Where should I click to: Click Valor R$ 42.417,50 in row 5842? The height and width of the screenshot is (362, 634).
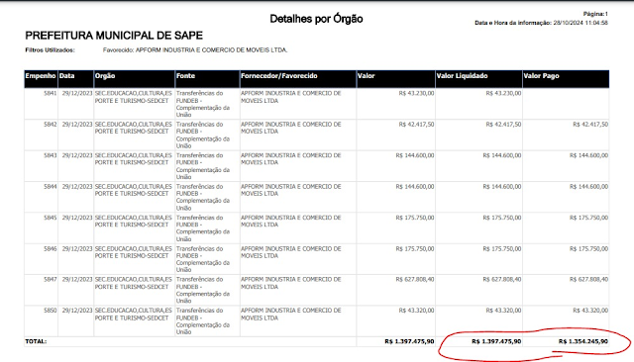416,125
